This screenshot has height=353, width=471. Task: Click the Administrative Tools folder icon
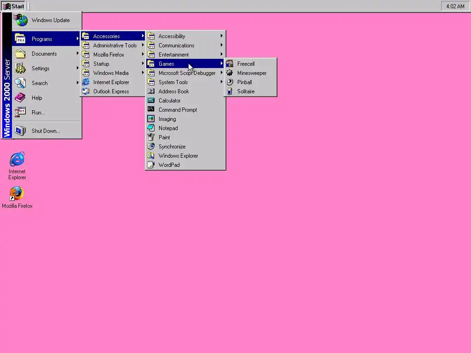pos(86,45)
